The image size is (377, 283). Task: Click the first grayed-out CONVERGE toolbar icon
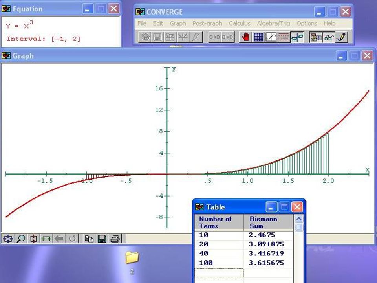click(x=145, y=37)
